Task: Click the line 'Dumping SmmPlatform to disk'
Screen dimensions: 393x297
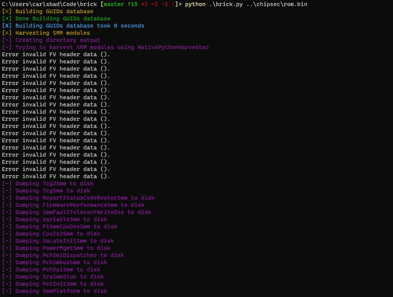Action: pos(55,291)
